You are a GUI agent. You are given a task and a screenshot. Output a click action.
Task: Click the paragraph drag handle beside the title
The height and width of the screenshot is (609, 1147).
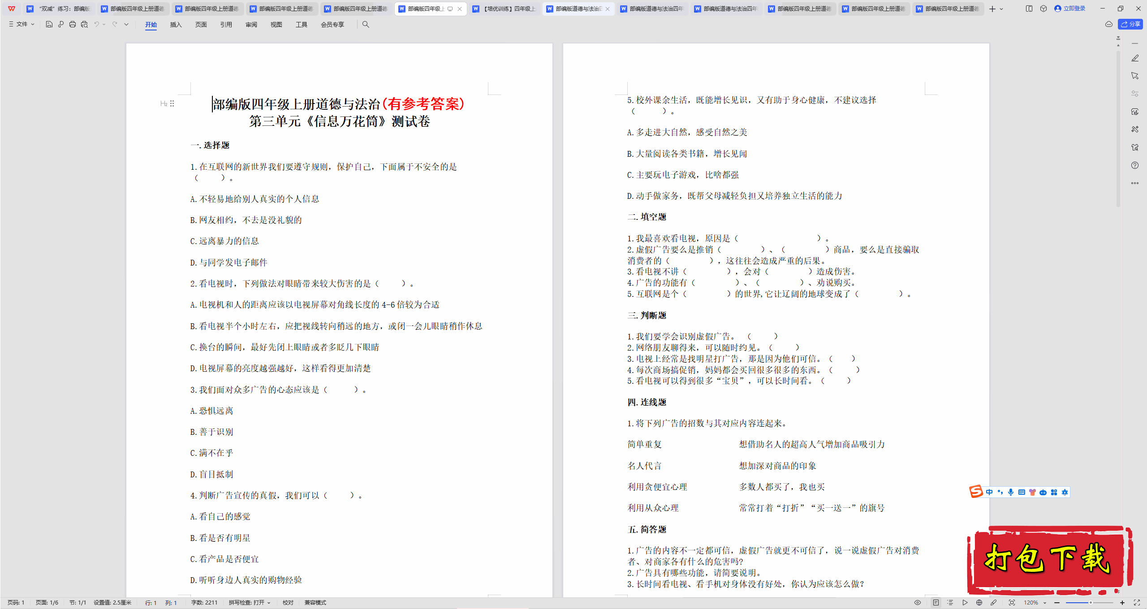pos(172,104)
